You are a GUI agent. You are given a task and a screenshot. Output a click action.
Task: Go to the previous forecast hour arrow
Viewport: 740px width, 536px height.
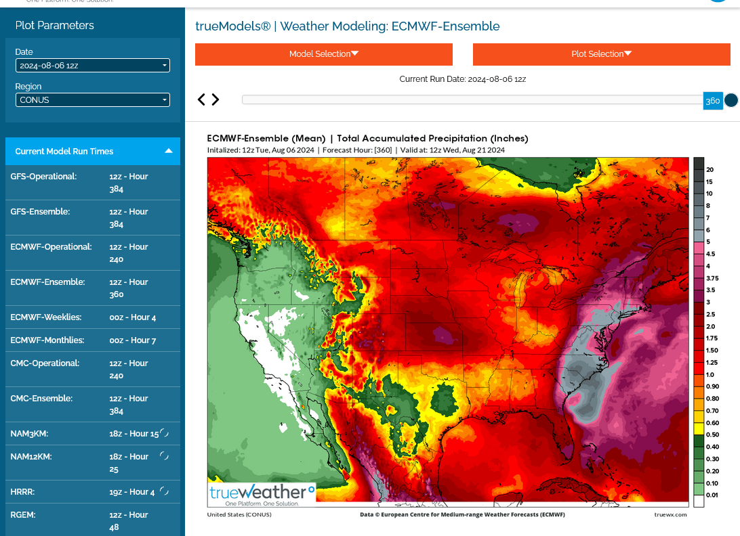pyautogui.click(x=201, y=99)
